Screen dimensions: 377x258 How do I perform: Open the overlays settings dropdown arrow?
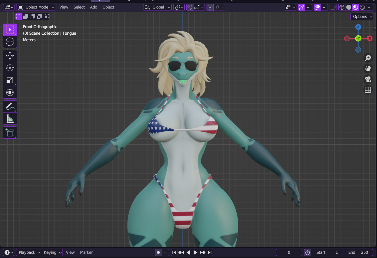(324, 7)
